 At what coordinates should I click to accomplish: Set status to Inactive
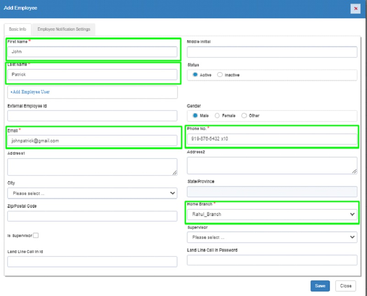point(220,75)
